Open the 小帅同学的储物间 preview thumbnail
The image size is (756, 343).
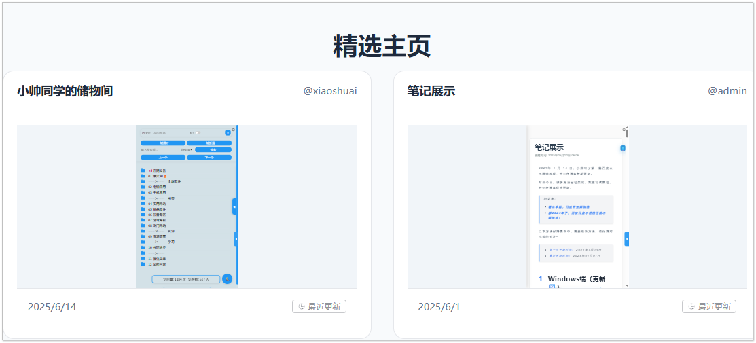187,206
